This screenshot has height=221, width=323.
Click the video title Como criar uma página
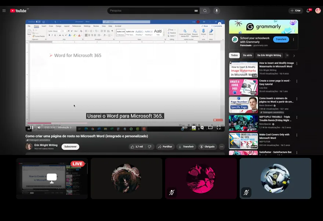(87, 136)
